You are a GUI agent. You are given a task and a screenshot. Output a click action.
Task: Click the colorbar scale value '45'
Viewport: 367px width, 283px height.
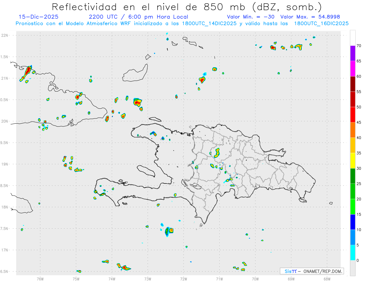(359, 122)
